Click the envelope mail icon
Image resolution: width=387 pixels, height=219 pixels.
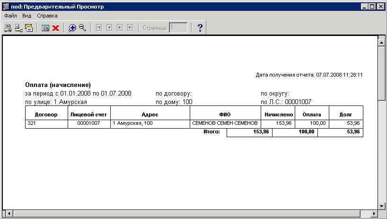tap(29, 28)
